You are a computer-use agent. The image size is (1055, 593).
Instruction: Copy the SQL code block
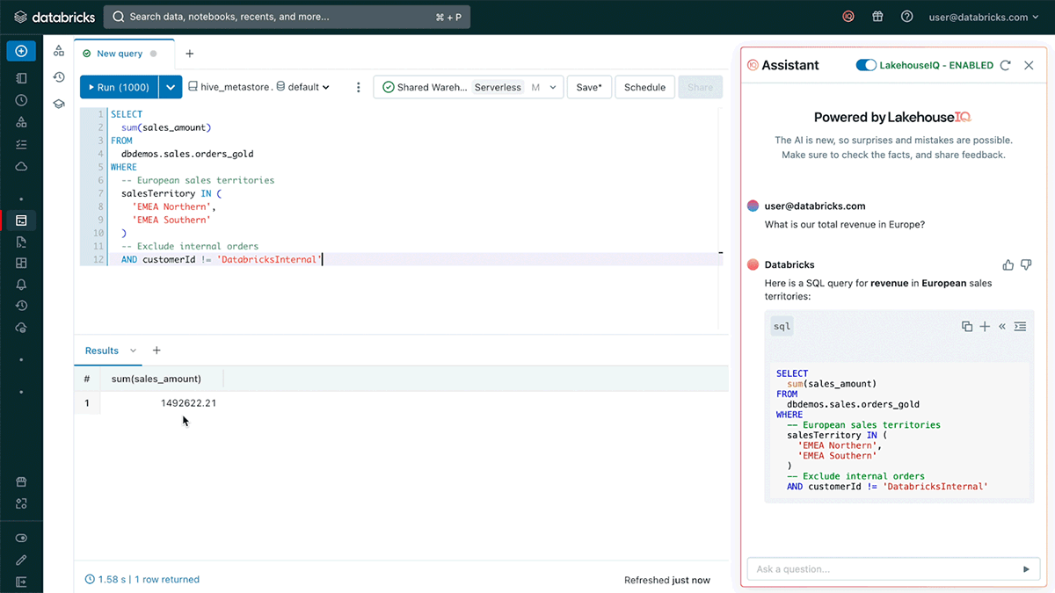tap(967, 326)
